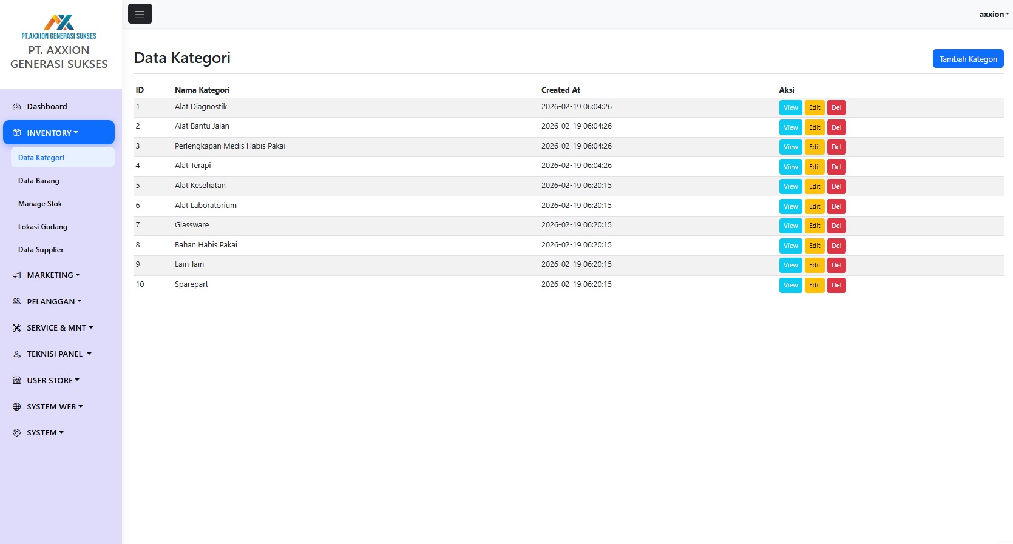
Task: Click the Created At column header
Action: [x=561, y=90]
